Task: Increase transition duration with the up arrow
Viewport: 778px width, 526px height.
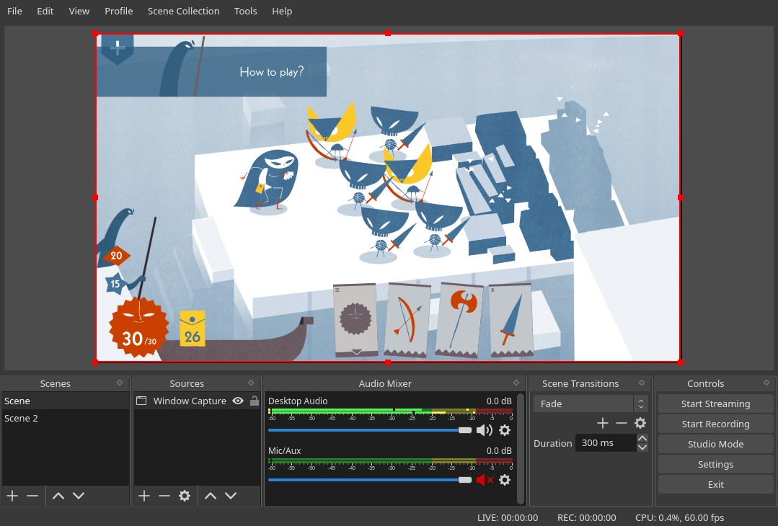Action: [642, 438]
